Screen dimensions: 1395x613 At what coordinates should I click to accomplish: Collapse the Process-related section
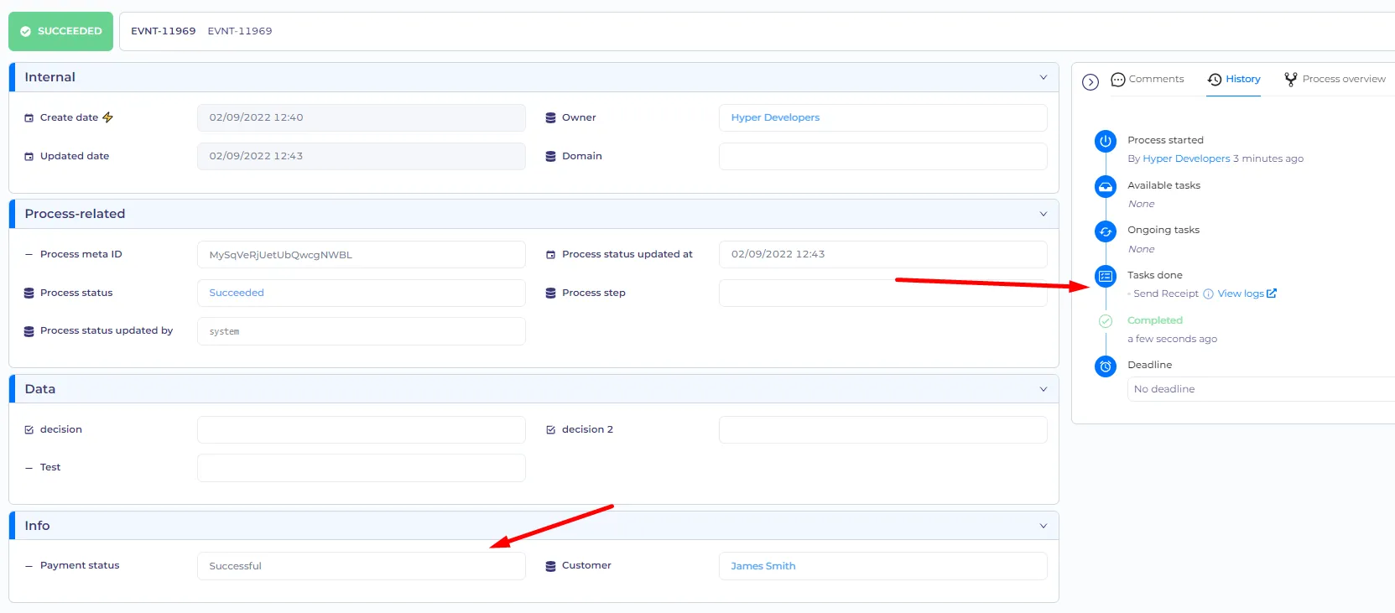(x=1044, y=214)
